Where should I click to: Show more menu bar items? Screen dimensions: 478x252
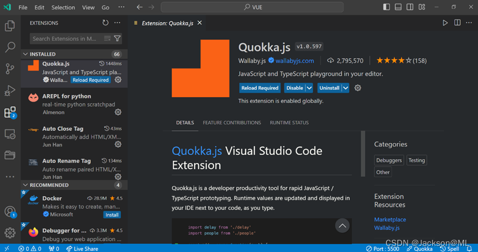(121, 7)
